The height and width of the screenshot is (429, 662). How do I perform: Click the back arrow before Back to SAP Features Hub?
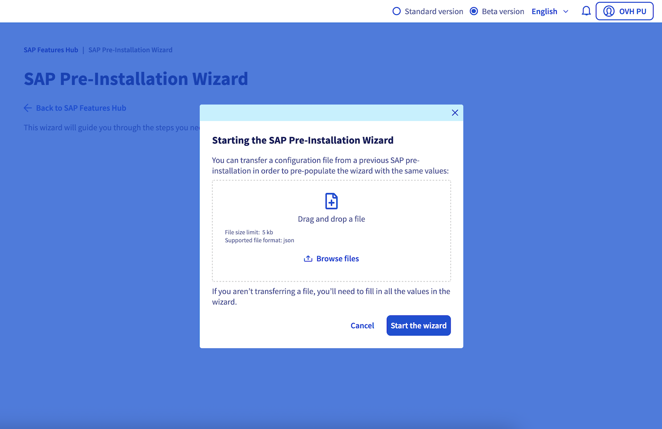pyautogui.click(x=27, y=108)
